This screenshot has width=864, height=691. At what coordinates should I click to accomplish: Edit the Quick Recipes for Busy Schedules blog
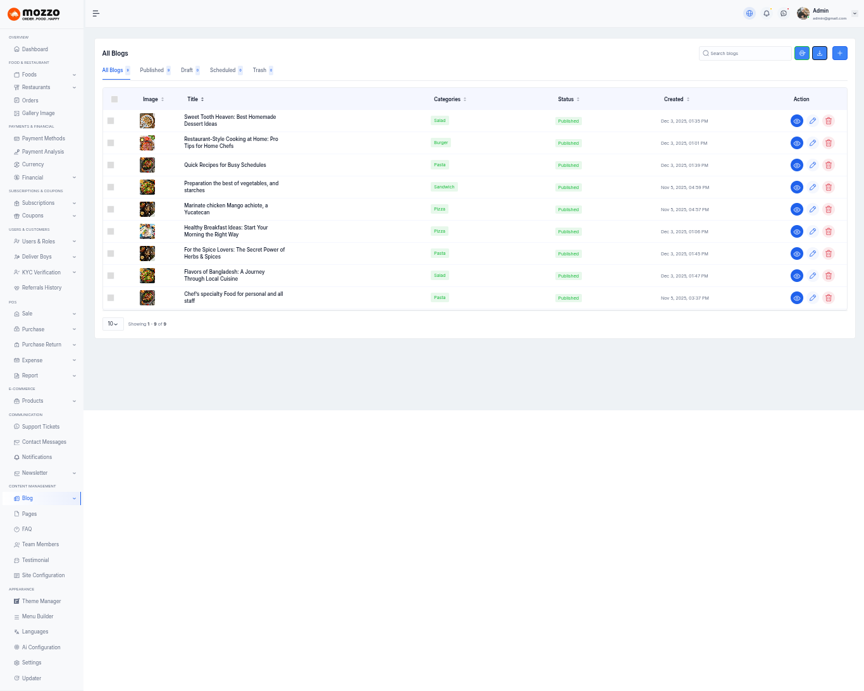(813, 165)
